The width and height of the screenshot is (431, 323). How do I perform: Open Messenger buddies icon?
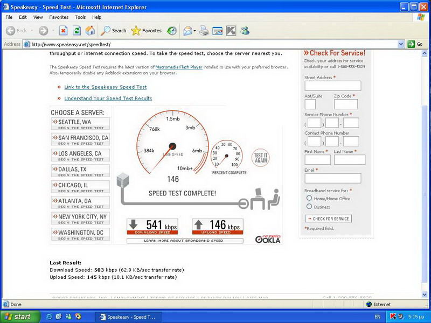pos(245,31)
